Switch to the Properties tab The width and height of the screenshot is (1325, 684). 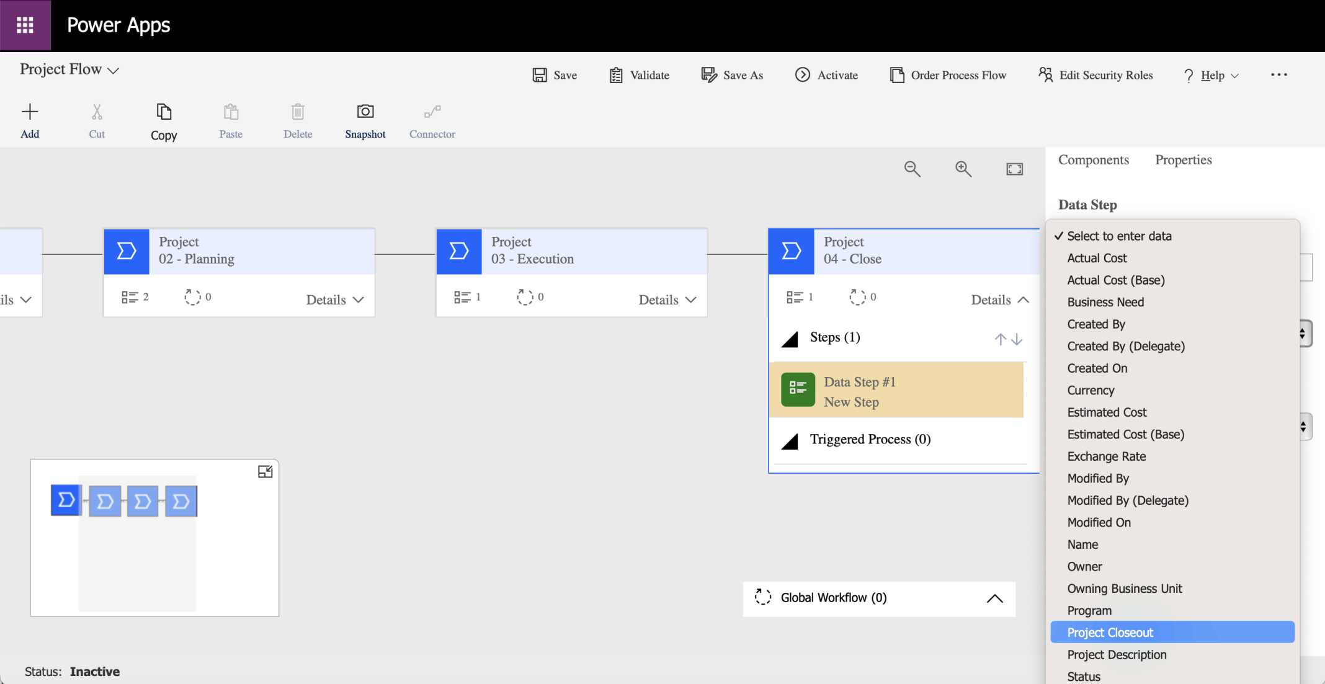pyautogui.click(x=1183, y=160)
